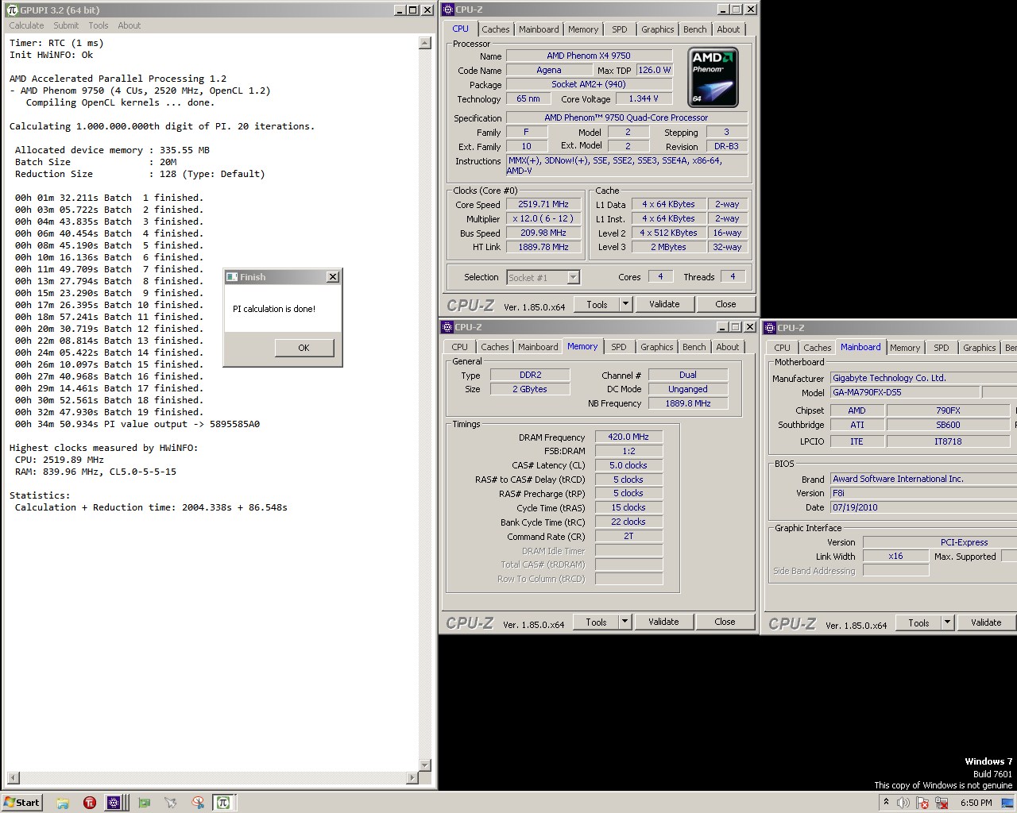The image size is (1017, 813).
Task: Click the mainboard Model field GA-MA790FX-DS5
Action: pyautogui.click(x=904, y=392)
